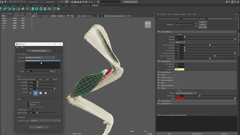Click the view cube in viewport
The width and height of the screenshot is (240, 135).
148,25
